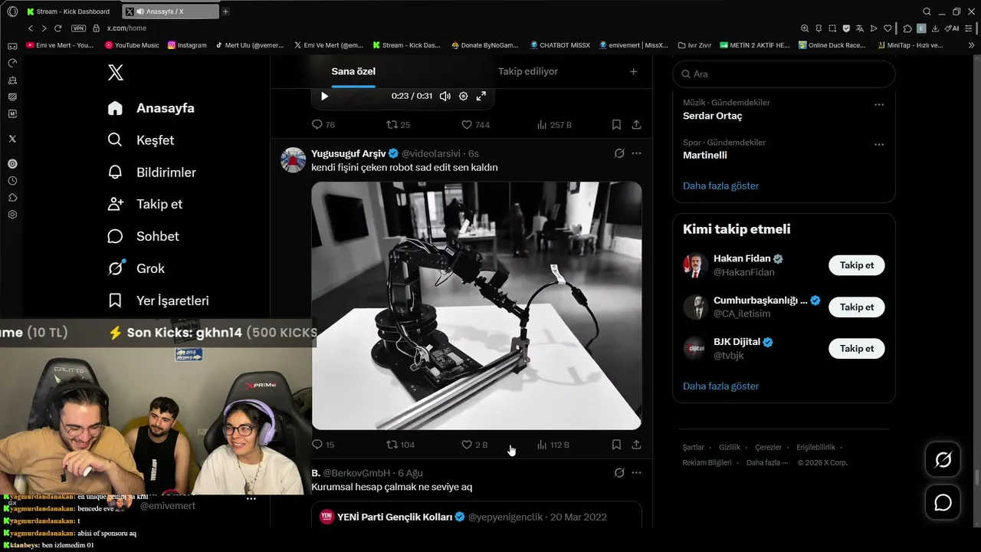Open the player icon in Opera sidebar
Image resolution: width=981 pixels, height=552 pixels.
tap(12, 164)
